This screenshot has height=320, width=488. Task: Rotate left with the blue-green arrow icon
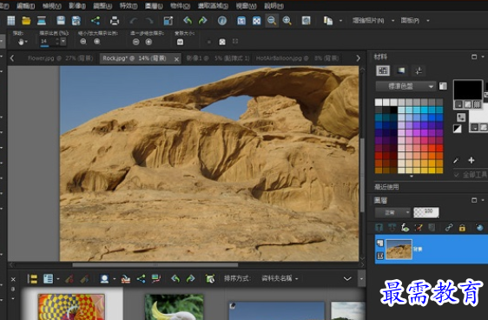(188, 21)
